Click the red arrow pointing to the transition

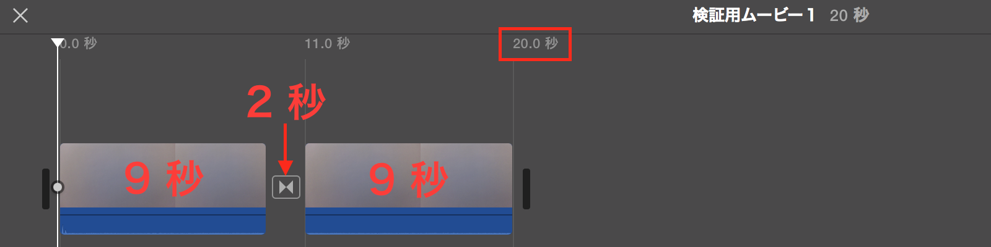[286, 149]
